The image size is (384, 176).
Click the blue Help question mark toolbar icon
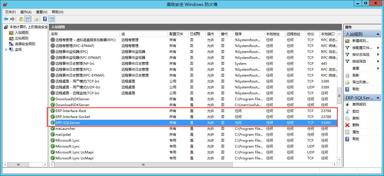pos(45,19)
